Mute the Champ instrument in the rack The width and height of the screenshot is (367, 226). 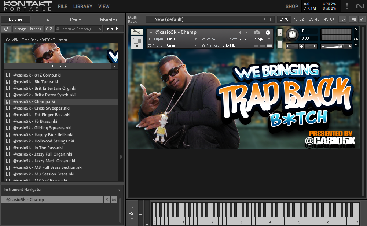pyautogui.click(x=280, y=44)
